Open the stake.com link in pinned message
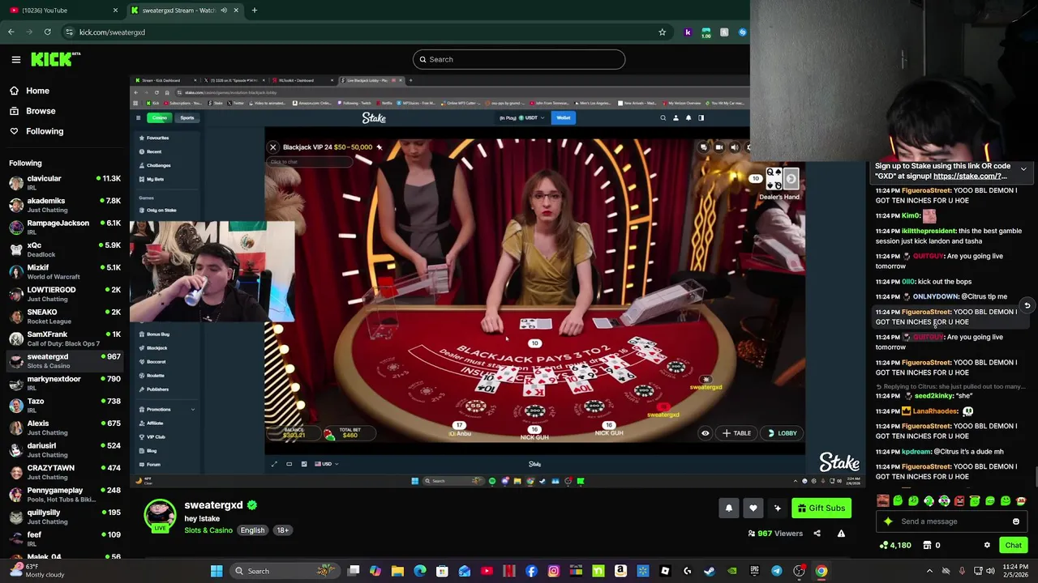Screen dimensions: 1038x583 [970, 177]
